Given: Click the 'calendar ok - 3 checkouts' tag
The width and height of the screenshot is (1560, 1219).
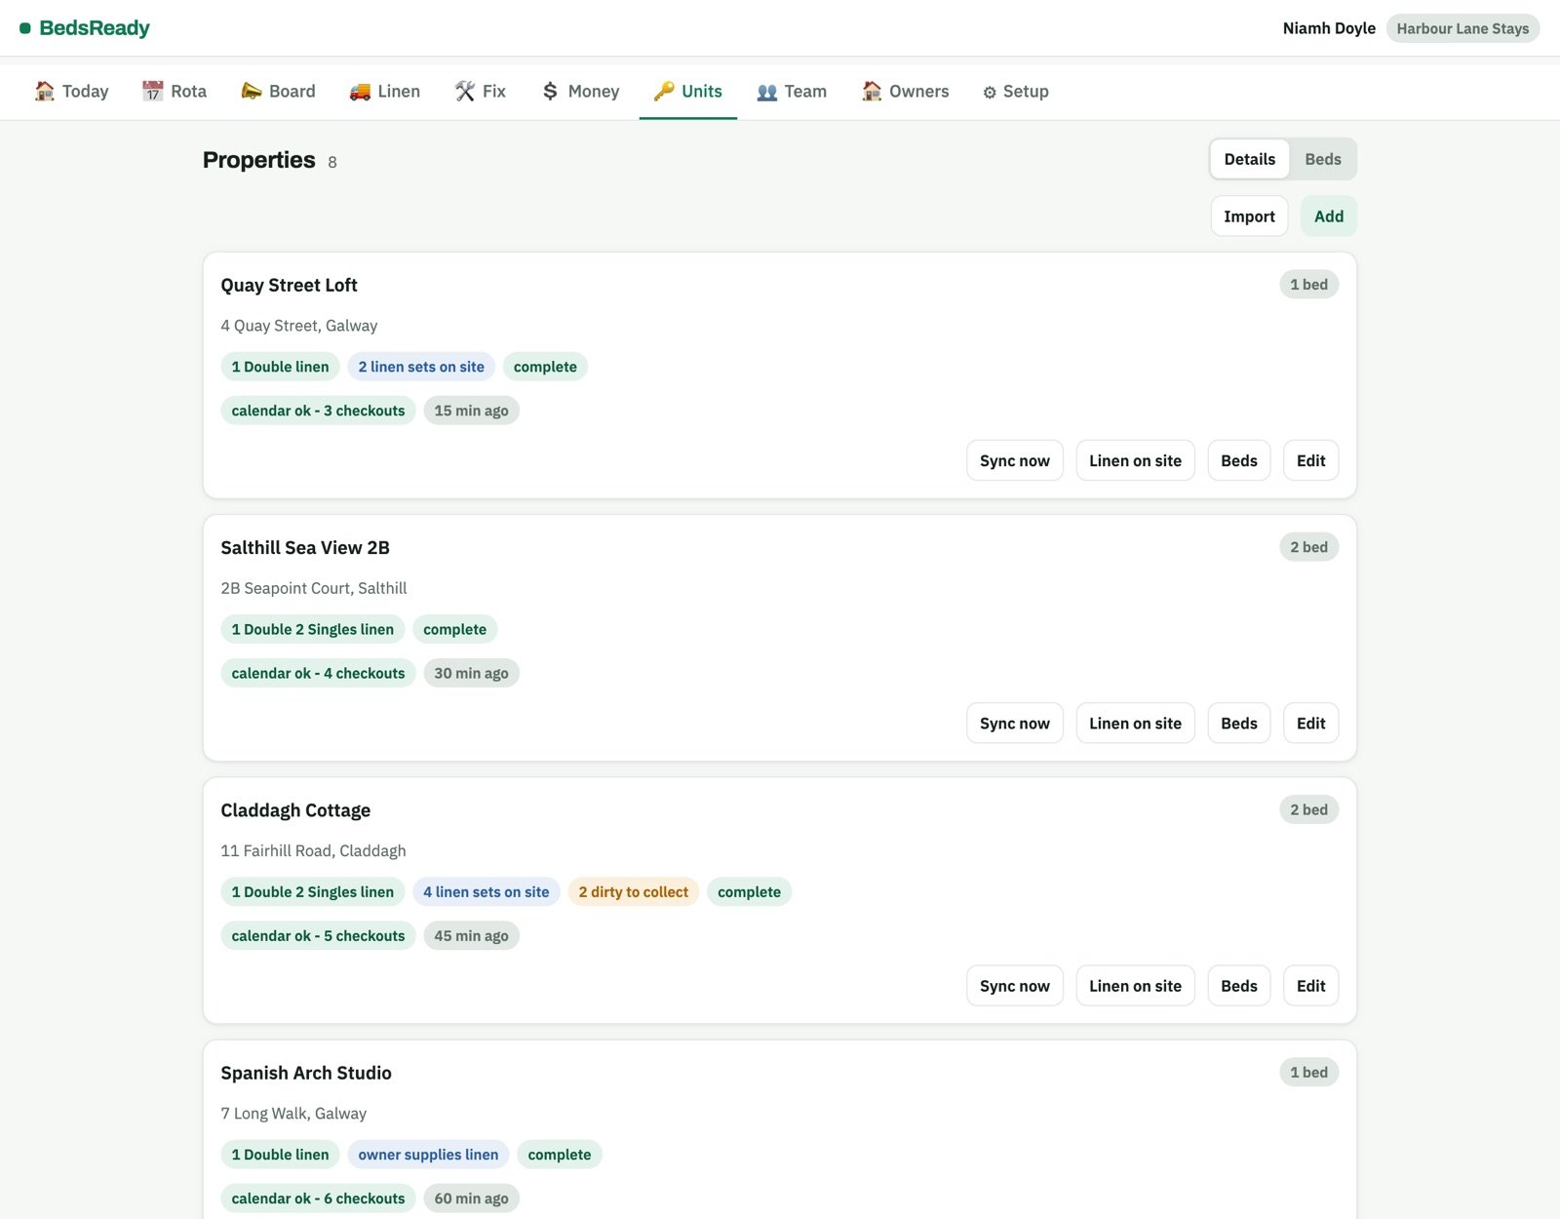Looking at the screenshot, I should (318, 411).
